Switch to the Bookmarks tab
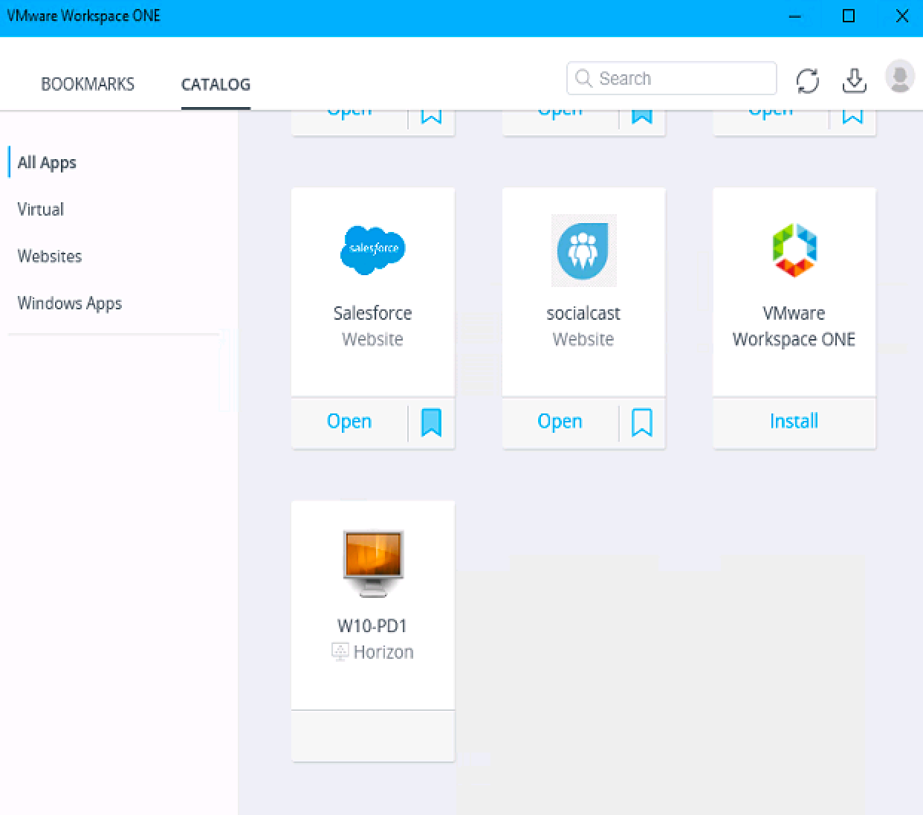 click(88, 84)
